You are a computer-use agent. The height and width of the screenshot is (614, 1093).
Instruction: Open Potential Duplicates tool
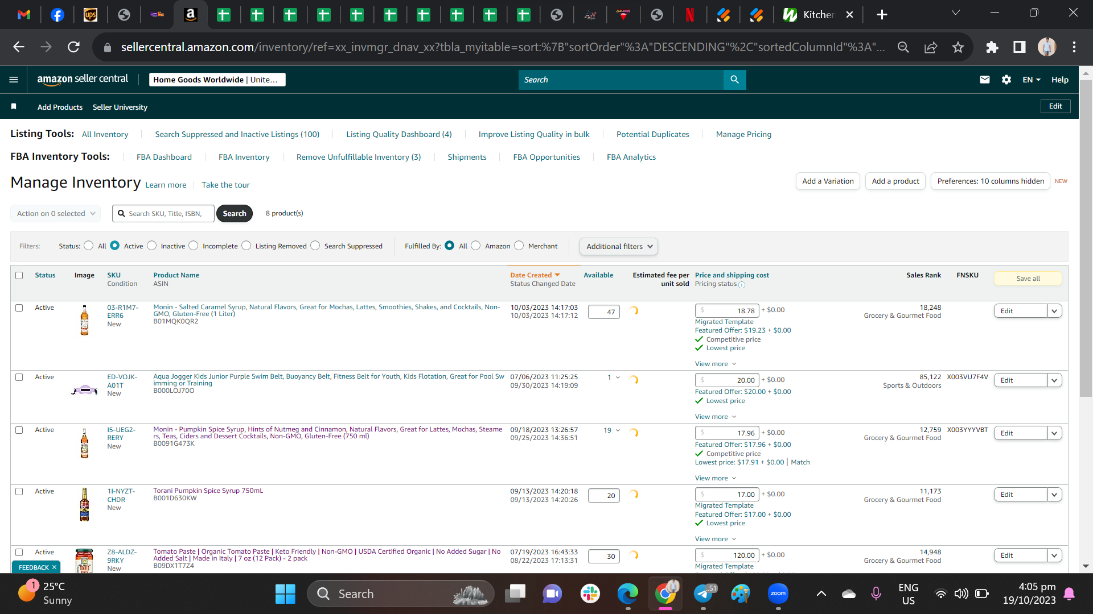pos(652,135)
